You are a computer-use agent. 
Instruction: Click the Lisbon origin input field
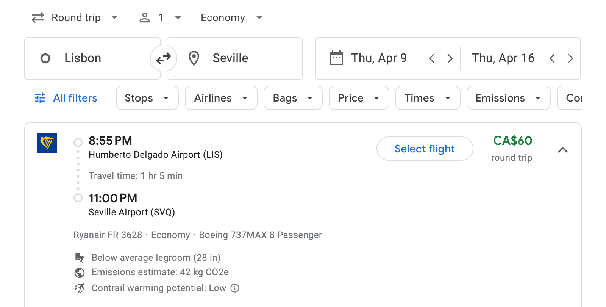[x=92, y=58]
